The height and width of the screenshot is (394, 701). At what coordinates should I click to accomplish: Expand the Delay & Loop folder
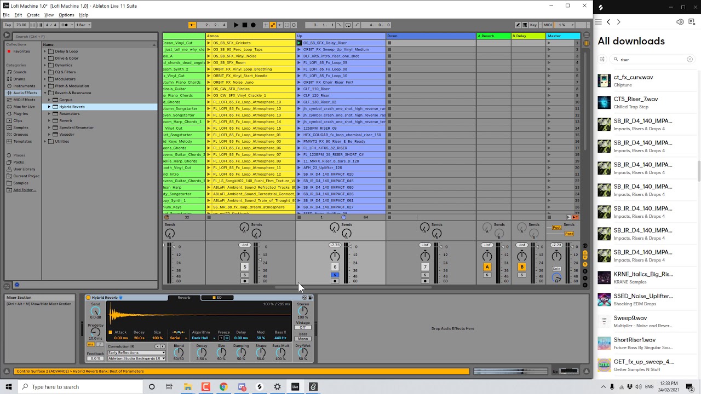tap(45, 51)
